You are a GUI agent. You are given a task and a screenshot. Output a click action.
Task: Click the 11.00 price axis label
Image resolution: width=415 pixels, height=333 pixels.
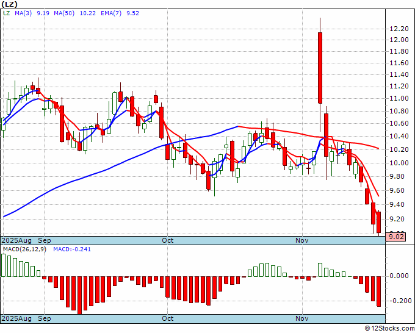399,98
